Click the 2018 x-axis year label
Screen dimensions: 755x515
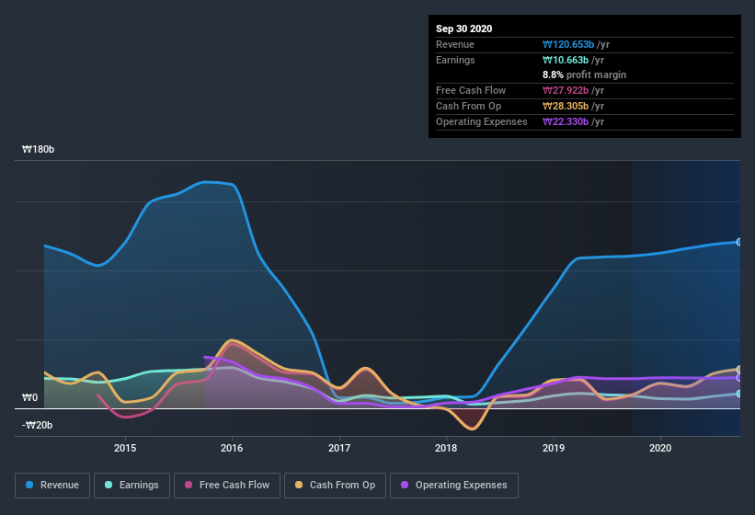point(446,448)
